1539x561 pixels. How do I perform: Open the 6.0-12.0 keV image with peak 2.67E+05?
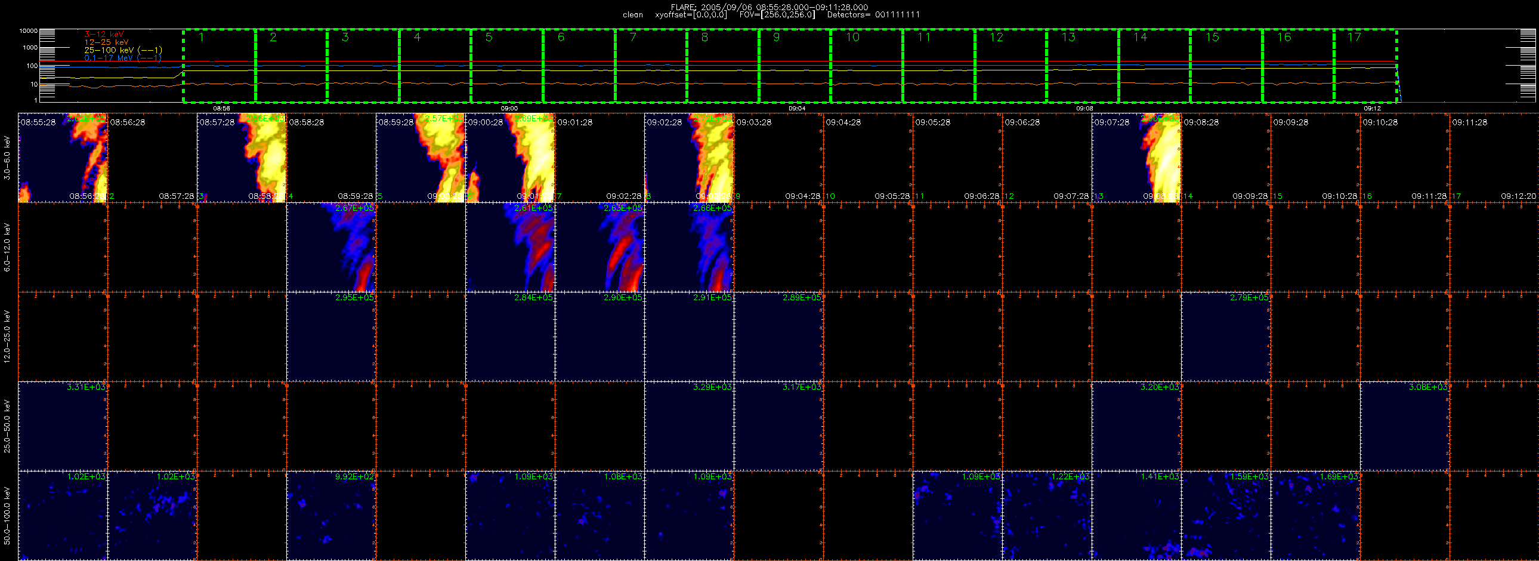point(331,247)
